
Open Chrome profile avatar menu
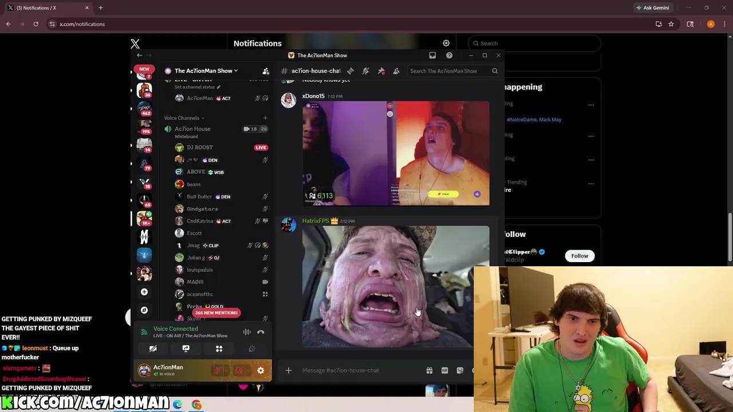(x=711, y=24)
